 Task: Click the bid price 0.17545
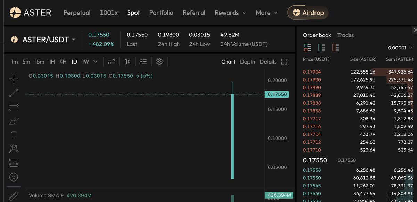[312, 186]
